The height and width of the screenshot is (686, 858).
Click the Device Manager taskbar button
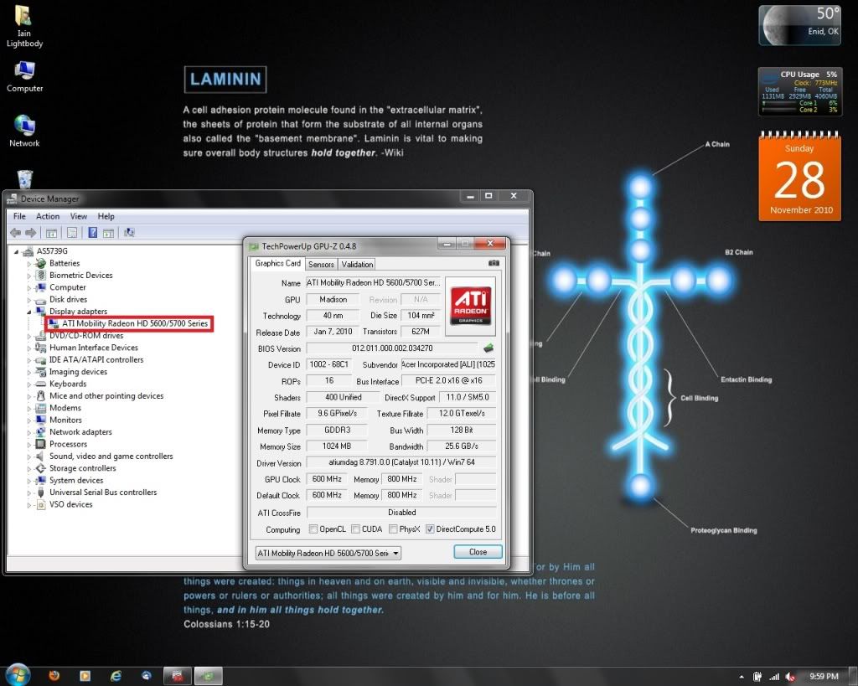(x=178, y=676)
